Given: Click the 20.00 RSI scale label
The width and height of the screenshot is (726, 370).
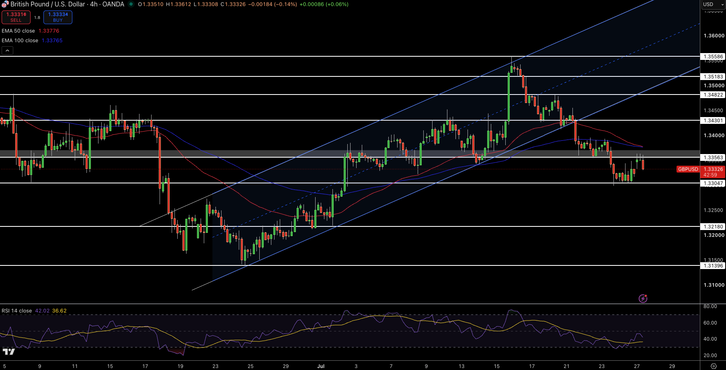Looking at the screenshot, I should pos(710,356).
